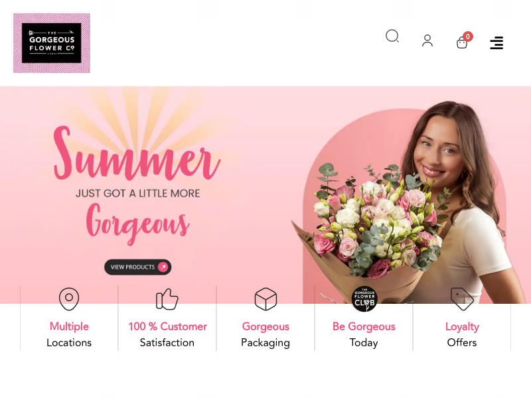Image resolution: width=531 pixels, height=398 pixels.
Task: Click the pink arrow in View Products
Action: 163,267
